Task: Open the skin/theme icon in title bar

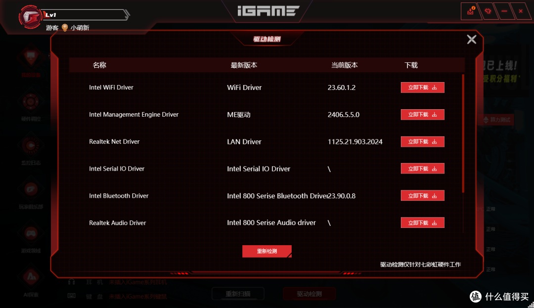Action: (488, 11)
